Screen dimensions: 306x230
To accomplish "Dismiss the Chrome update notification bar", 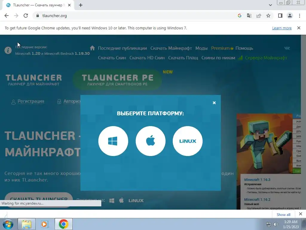I will (299, 28).
